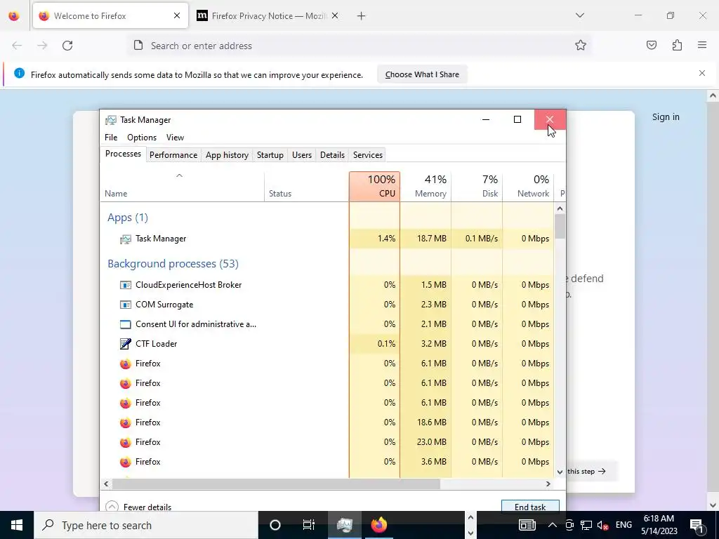Click the End task button
719x539 pixels.
pos(530,506)
